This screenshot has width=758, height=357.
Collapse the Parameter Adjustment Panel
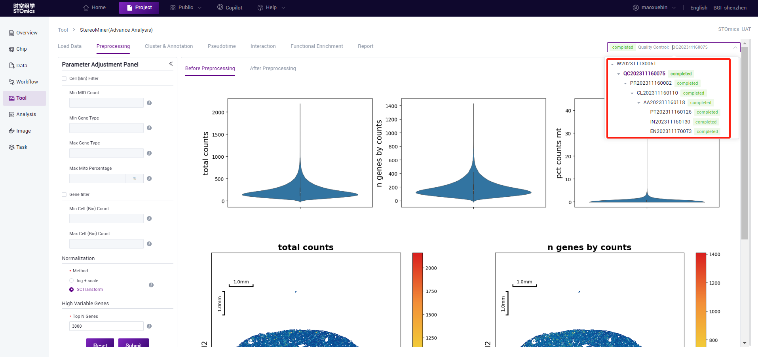tap(171, 64)
